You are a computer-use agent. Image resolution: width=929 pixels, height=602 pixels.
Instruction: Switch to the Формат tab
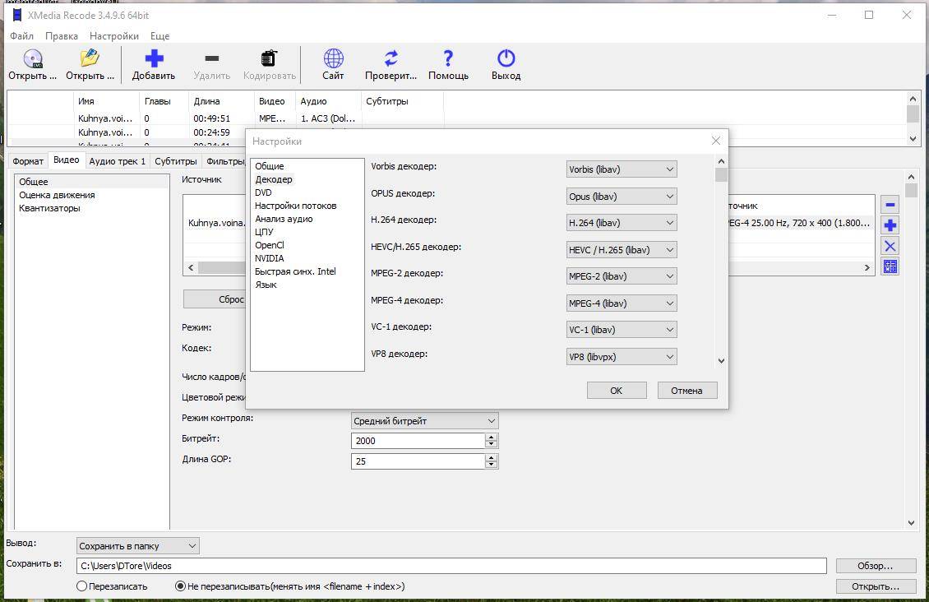point(28,161)
